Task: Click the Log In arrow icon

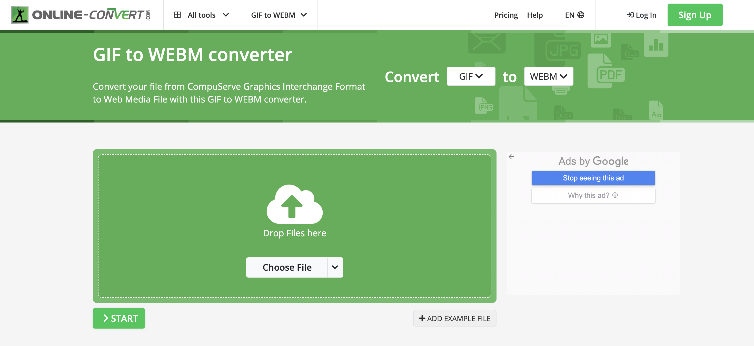Action: pyautogui.click(x=630, y=15)
